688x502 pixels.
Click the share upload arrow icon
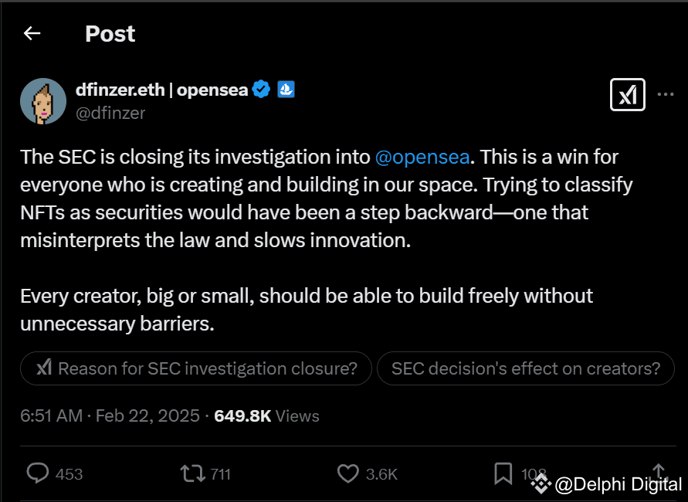(659, 471)
